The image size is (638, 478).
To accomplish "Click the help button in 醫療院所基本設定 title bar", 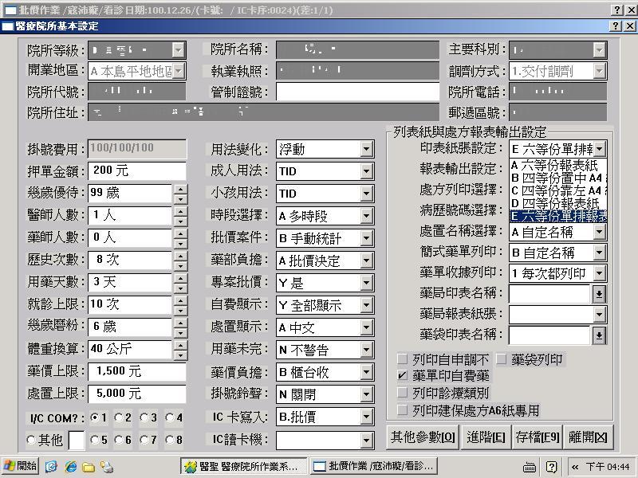I will tap(616, 26).
